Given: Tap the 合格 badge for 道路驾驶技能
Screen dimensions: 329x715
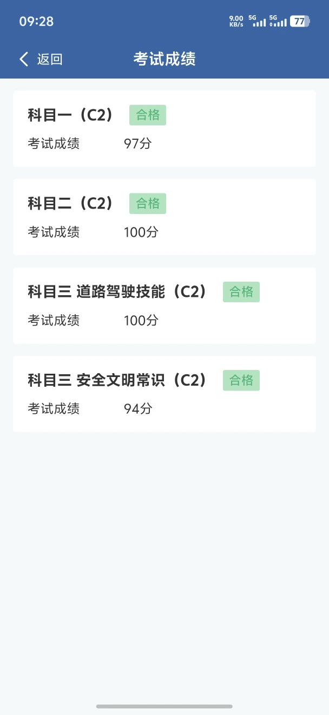Looking at the screenshot, I should 241,292.
